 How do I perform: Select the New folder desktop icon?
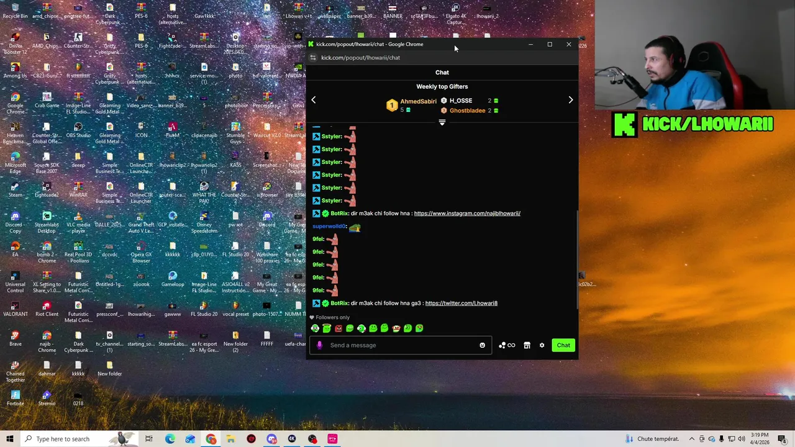pyautogui.click(x=109, y=369)
